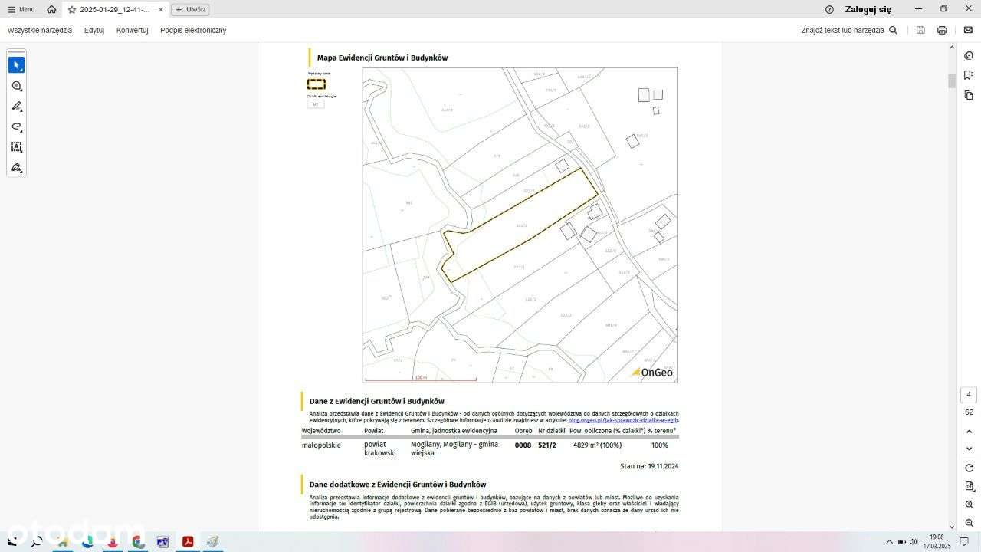Click the 'powiat krakowski' cell
981x552 pixels.
(380, 449)
